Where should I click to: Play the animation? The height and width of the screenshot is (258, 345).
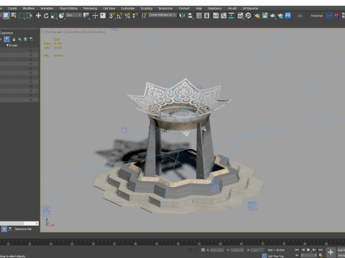click(x=308, y=250)
